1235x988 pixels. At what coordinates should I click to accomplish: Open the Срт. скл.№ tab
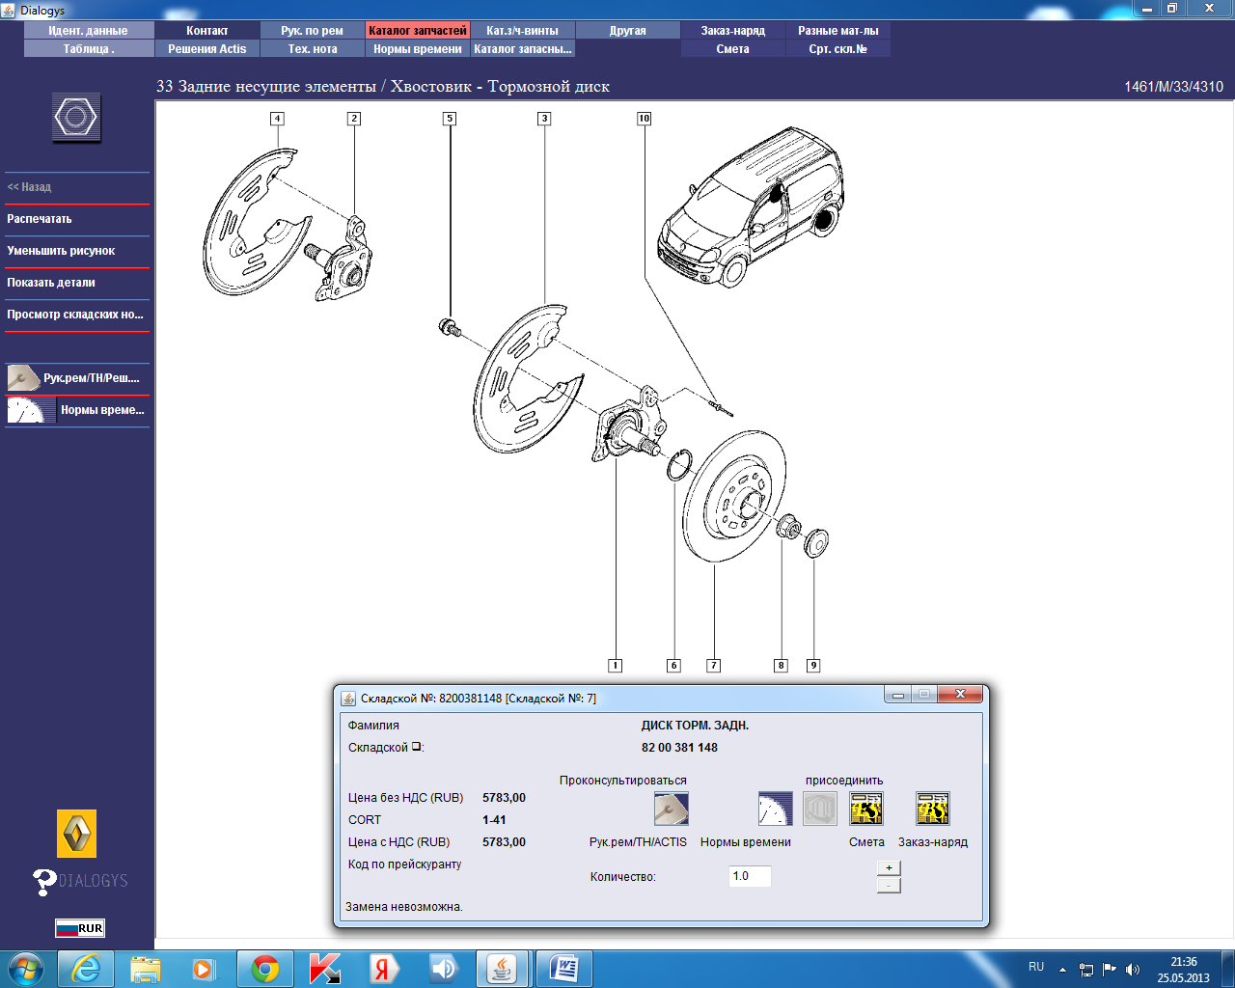(x=838, y=49)
